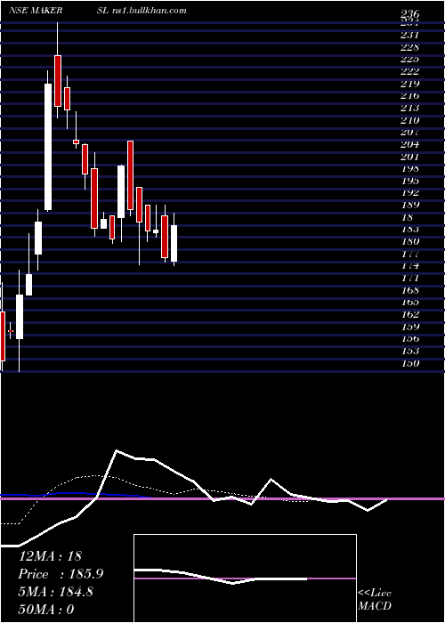Click the 201 price axis label
This screenshot has height=623, width=445.
click(x=409, y=157)
